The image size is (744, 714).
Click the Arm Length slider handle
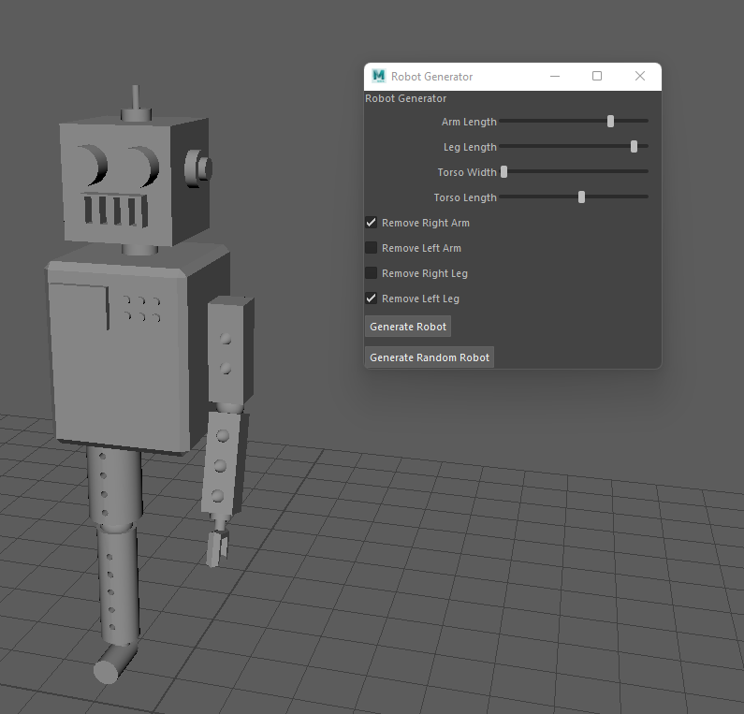pos(611,122)
